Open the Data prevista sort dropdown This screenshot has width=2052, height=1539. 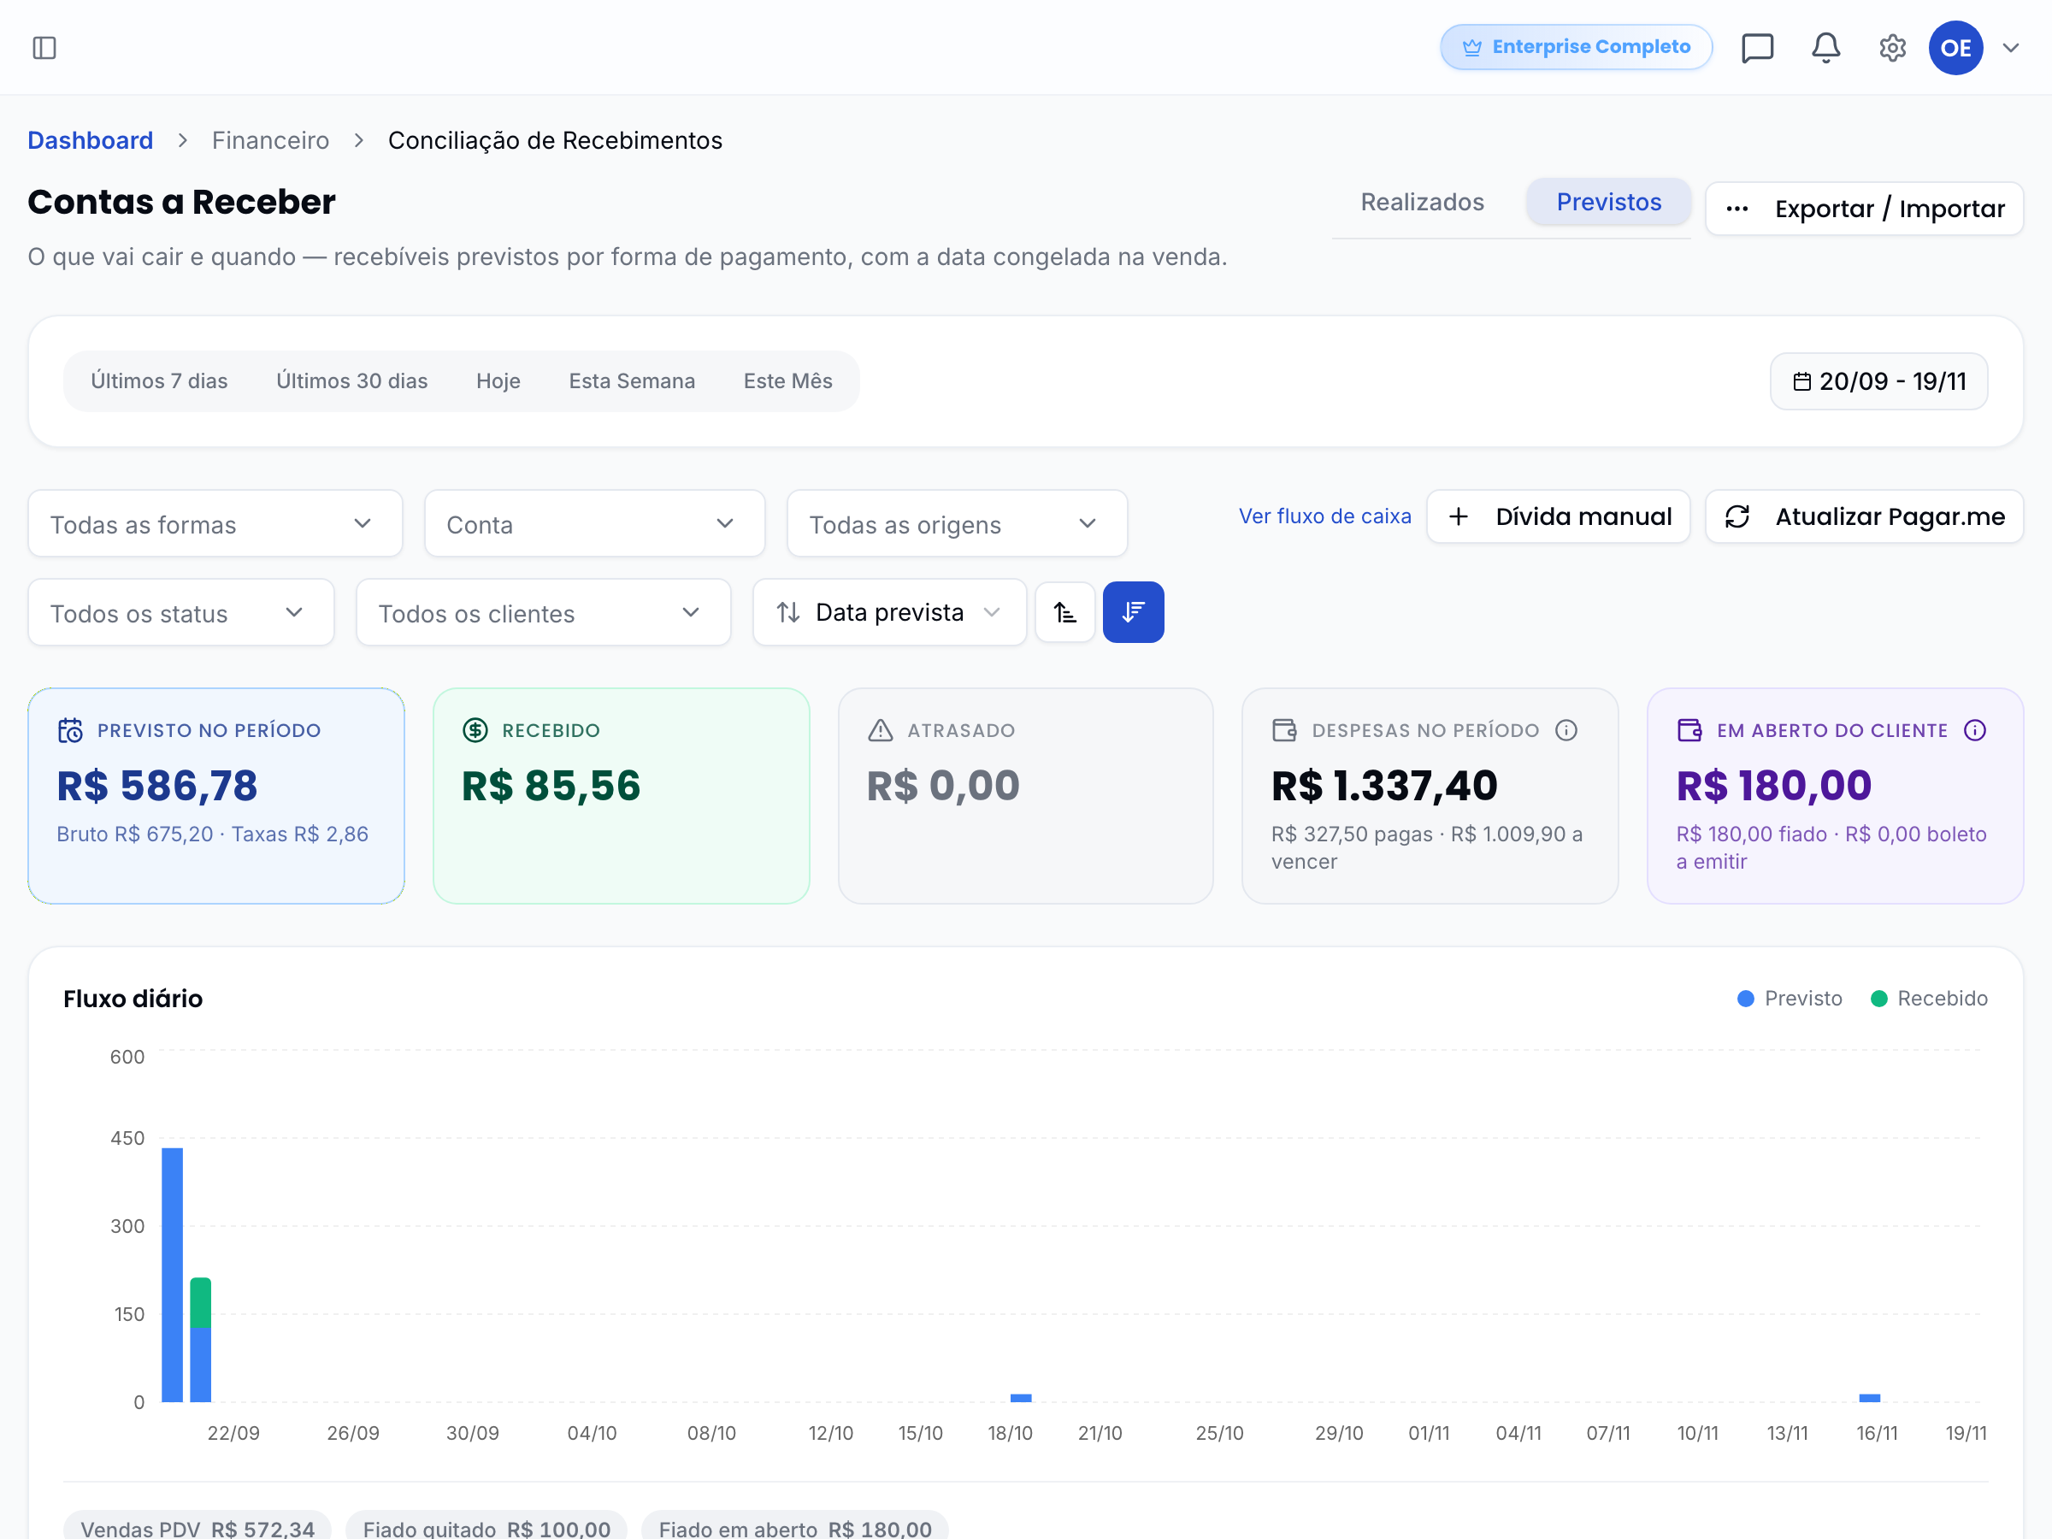click(888, 612)
